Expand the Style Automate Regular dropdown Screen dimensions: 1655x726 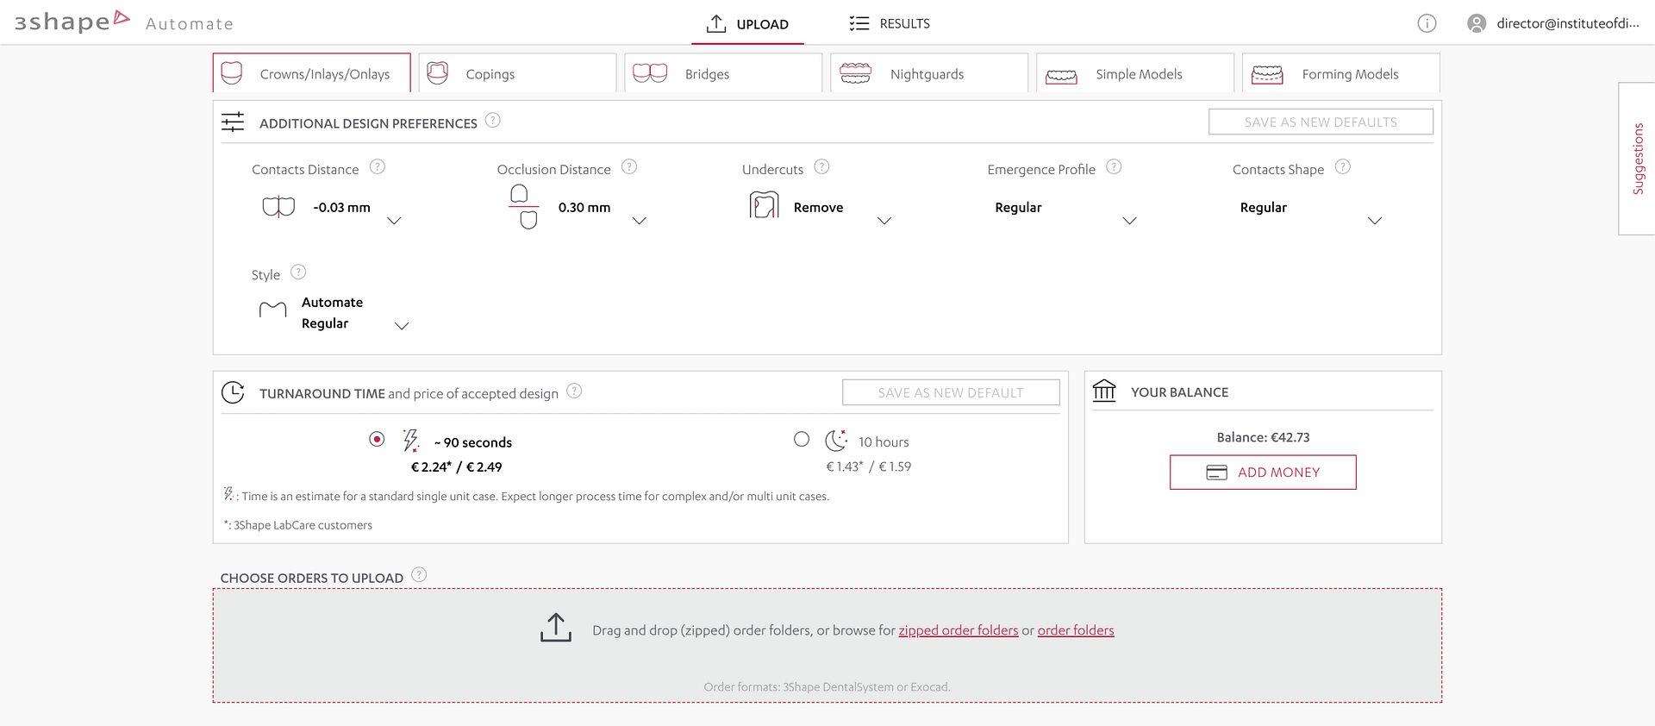tap(402, 326)
